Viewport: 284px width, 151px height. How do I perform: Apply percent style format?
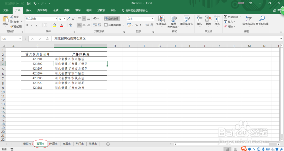click(x=136, y=25)
